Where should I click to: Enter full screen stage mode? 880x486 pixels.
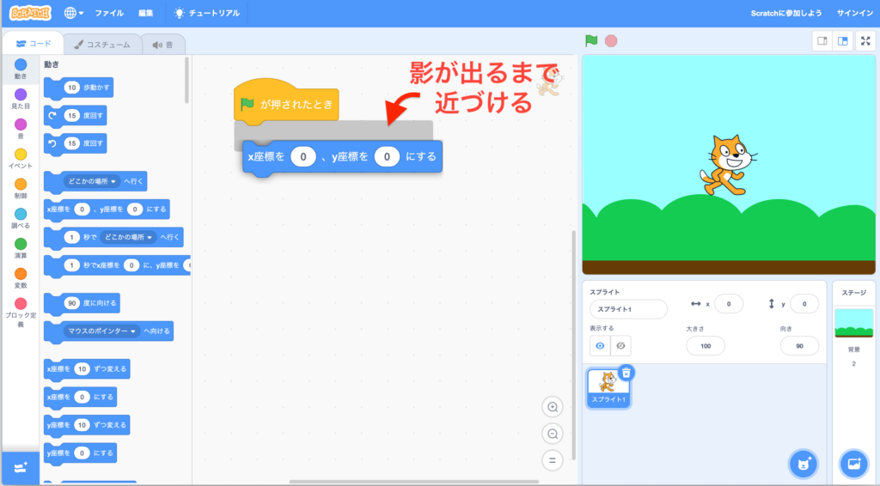point(865,41)
